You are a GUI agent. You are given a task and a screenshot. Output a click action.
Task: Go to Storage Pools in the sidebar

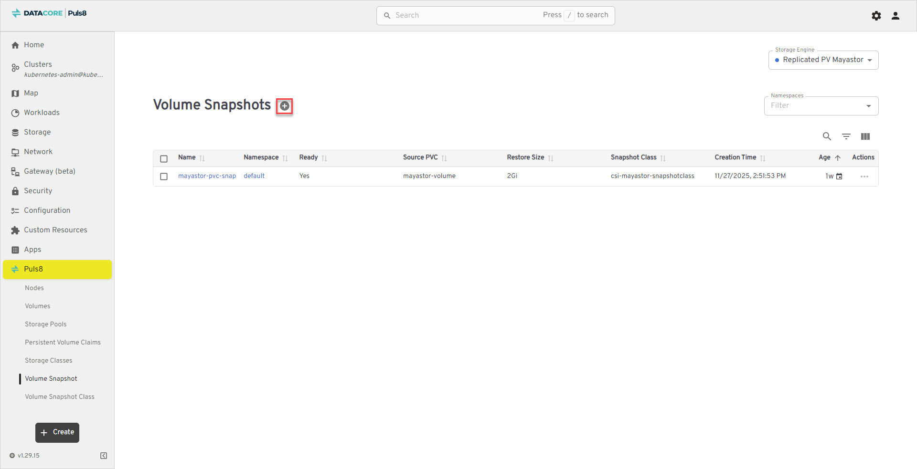46,324
